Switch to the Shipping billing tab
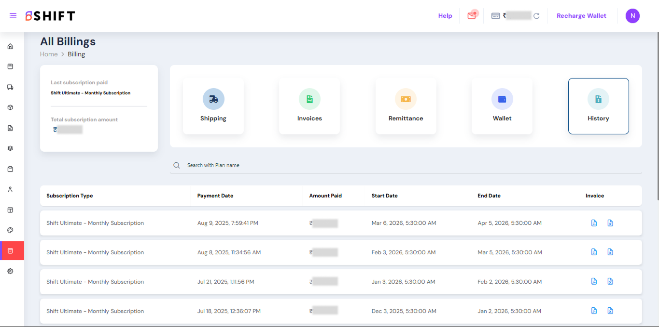Image resolution: width=659 pixels, height=327 pixels. click(x=213, y=106)
